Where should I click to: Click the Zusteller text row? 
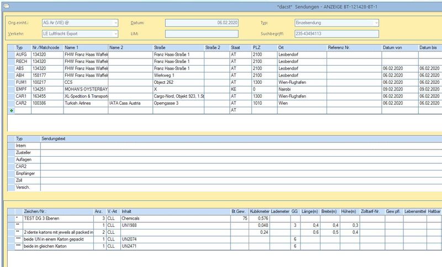225,152
